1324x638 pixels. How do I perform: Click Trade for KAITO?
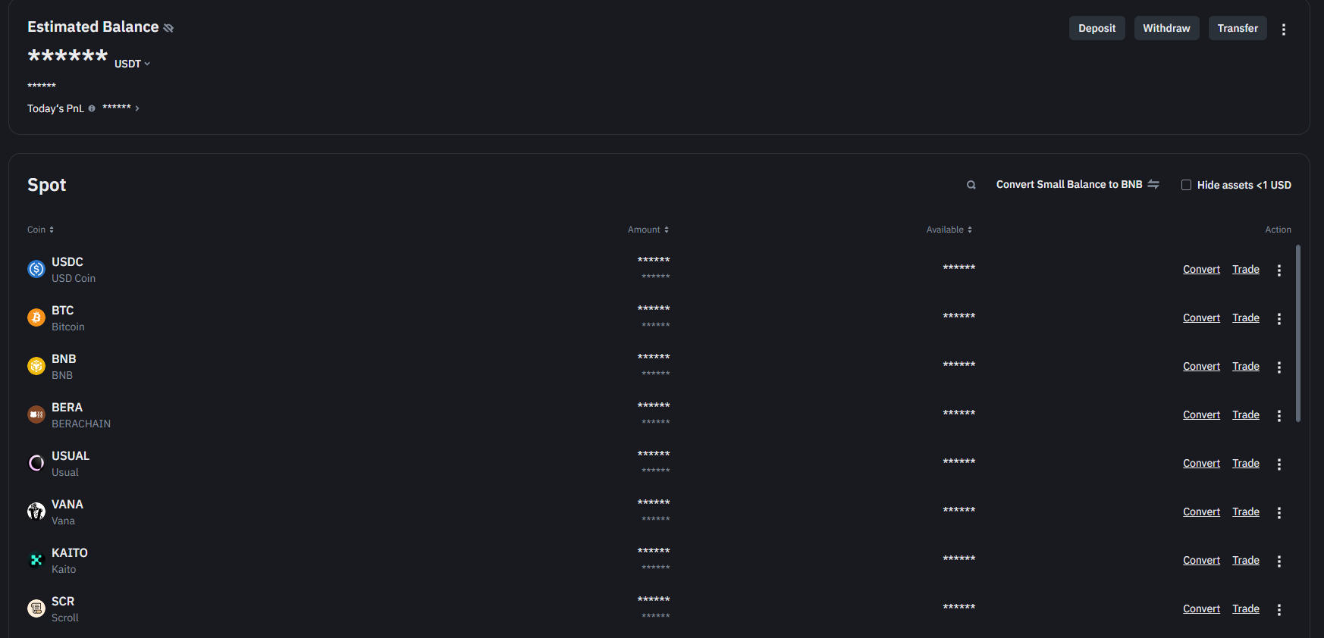(1246, 560)
